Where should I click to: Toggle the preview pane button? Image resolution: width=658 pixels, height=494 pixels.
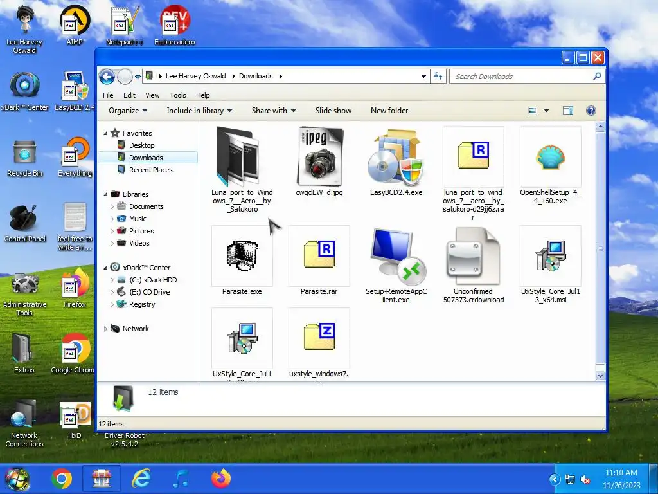coord(568,111)
